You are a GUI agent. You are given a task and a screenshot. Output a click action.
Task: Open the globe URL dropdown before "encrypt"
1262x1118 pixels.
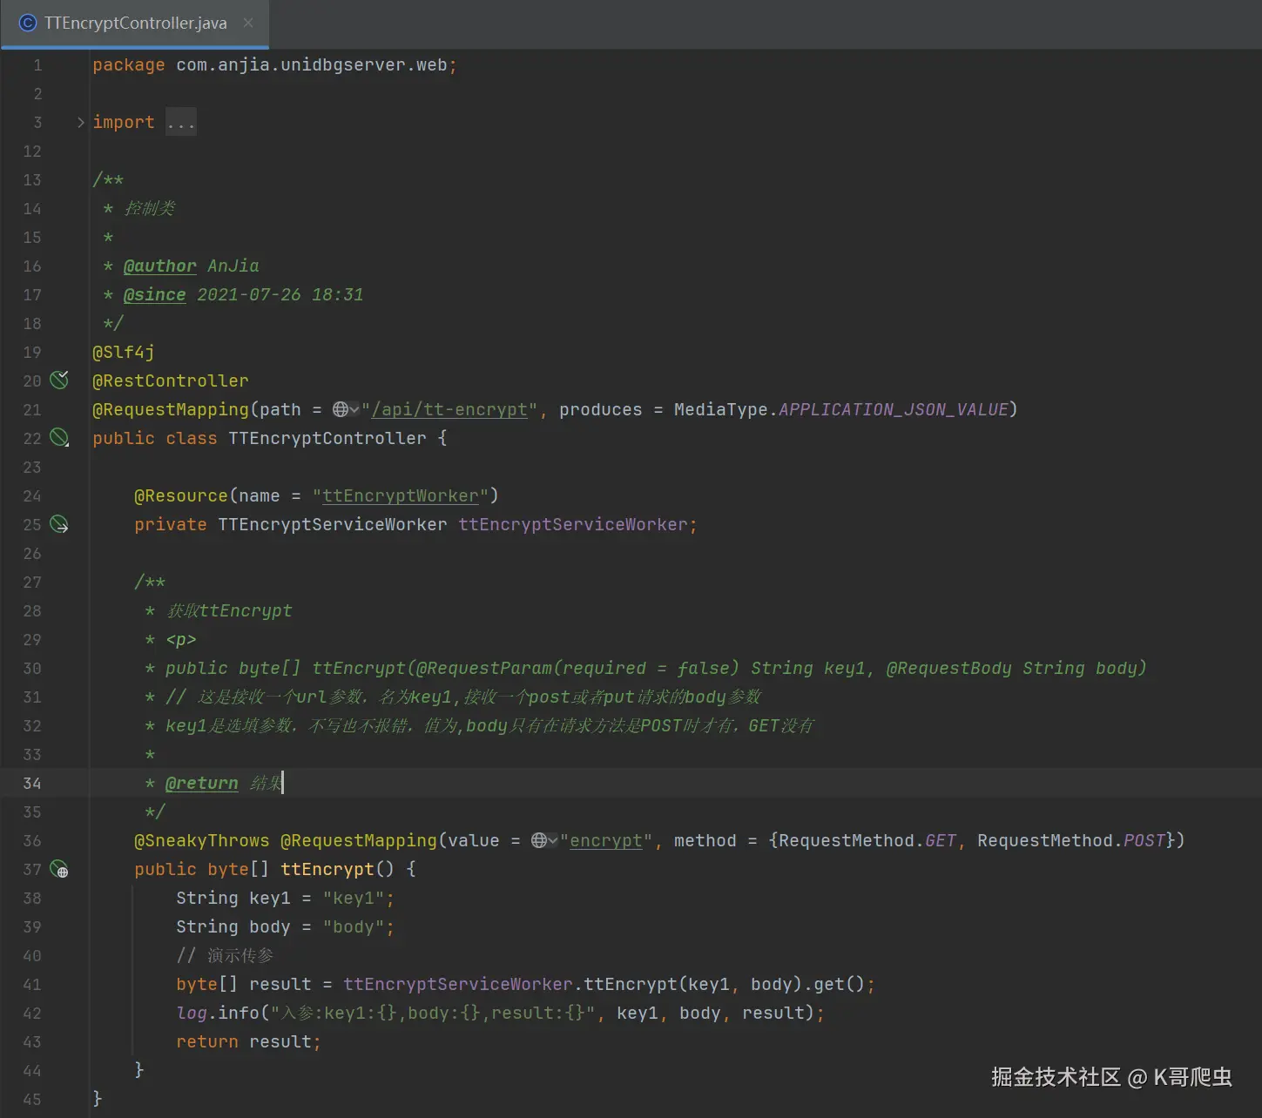pos(544,840)
